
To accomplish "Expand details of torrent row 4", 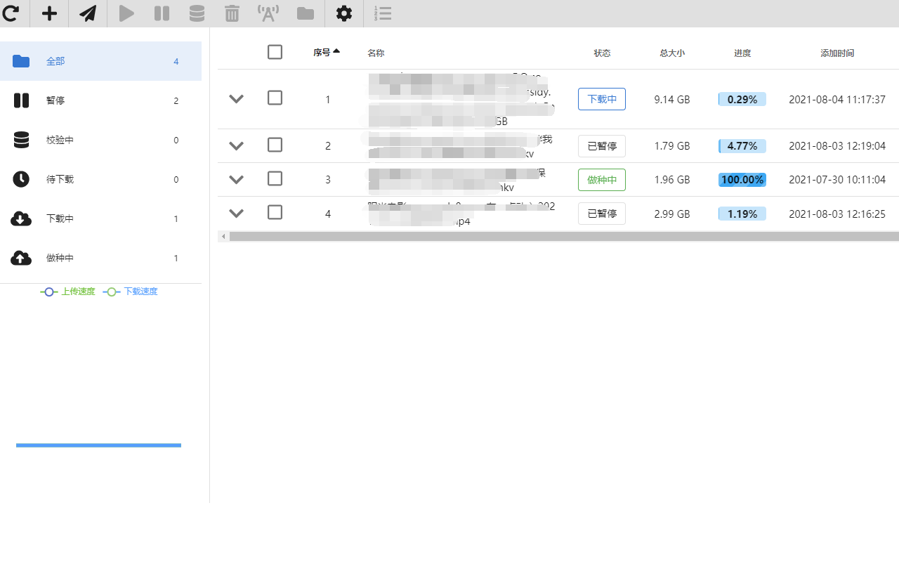I will 237,214.
